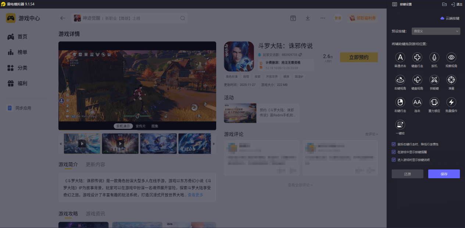Image resolution: width=465 pixels, height=228 pixels.
Task: Open the three-dot more menu
Action: (323, 18)
